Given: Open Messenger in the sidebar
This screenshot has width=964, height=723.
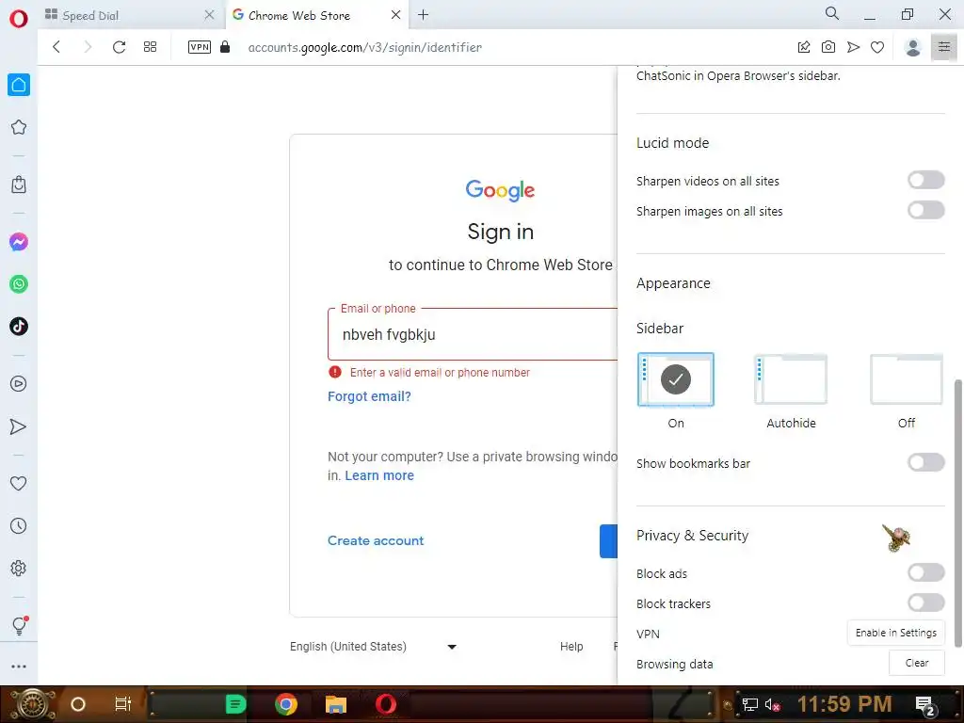Looking at the screenshot, I should 19,242.
